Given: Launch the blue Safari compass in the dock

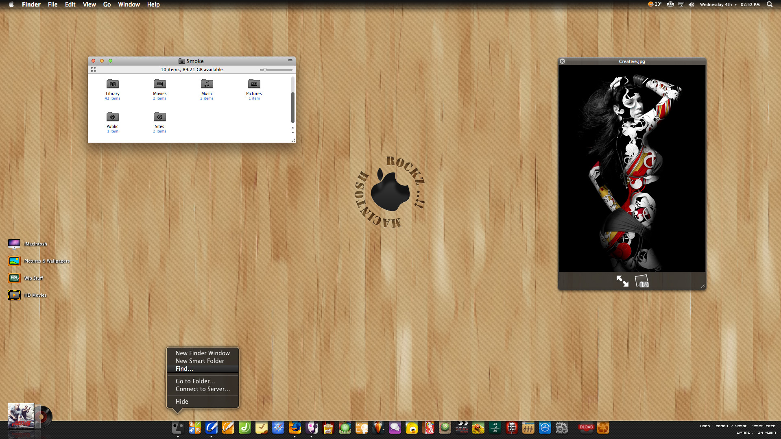Looking at the screenshot, I should (x=278, y=428).
